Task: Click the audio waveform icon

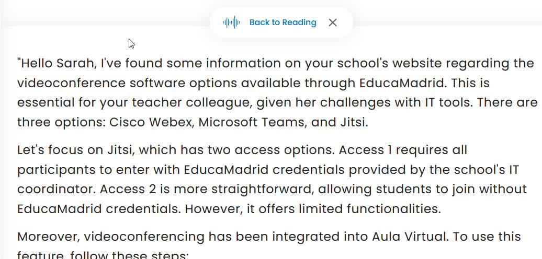Action: coord(231,22)
